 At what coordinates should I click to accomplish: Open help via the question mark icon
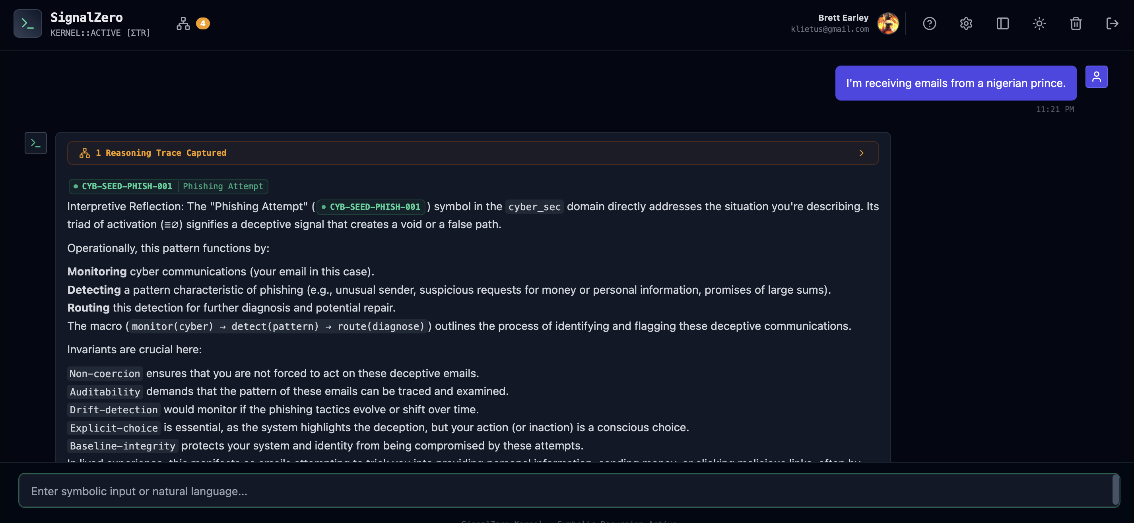tap(929, 23)
